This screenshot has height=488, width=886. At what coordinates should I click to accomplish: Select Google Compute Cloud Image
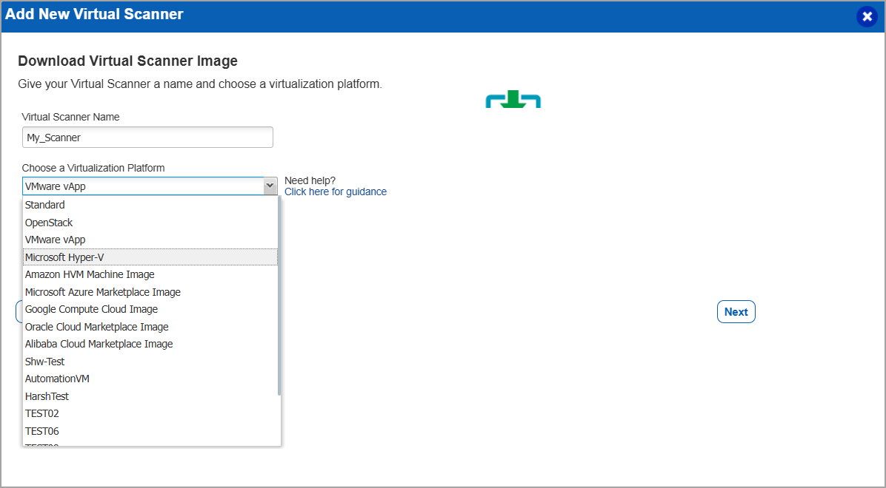click(91, 309)
